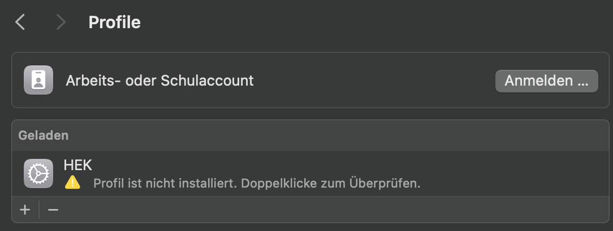Screen dimensions: 613x231
Task: Click blank header space right of Profile
Action: [375, 22]
